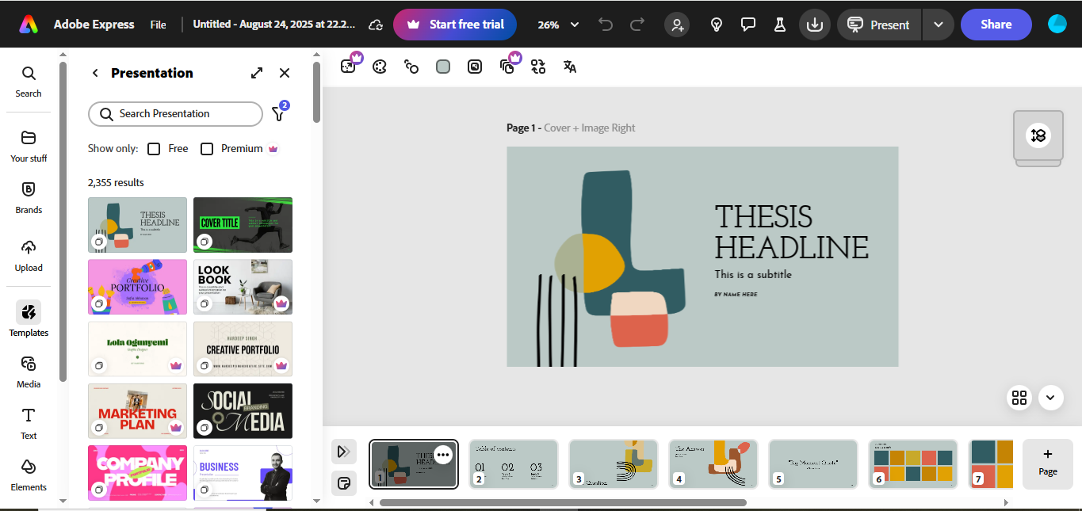The width and height of the screenshot is (1082, 511).
Task: Open the Your stuff panel
Action: pos(29,145)
